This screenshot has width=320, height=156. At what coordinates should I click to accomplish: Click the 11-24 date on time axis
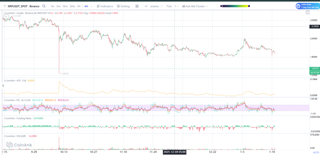[x=153, y=152]
